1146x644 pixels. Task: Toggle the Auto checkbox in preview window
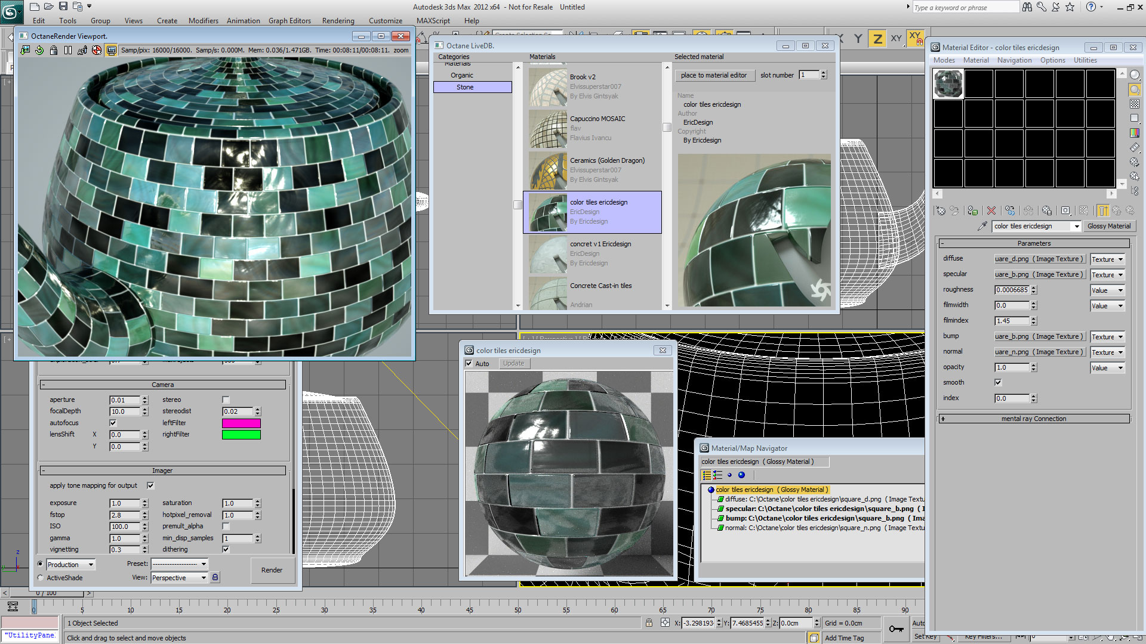469,364
